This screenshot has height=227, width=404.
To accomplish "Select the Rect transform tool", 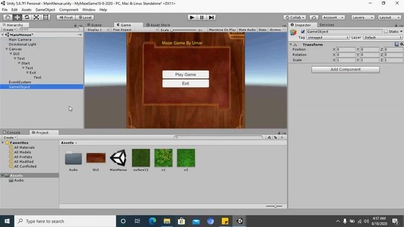I will (45, 17).
